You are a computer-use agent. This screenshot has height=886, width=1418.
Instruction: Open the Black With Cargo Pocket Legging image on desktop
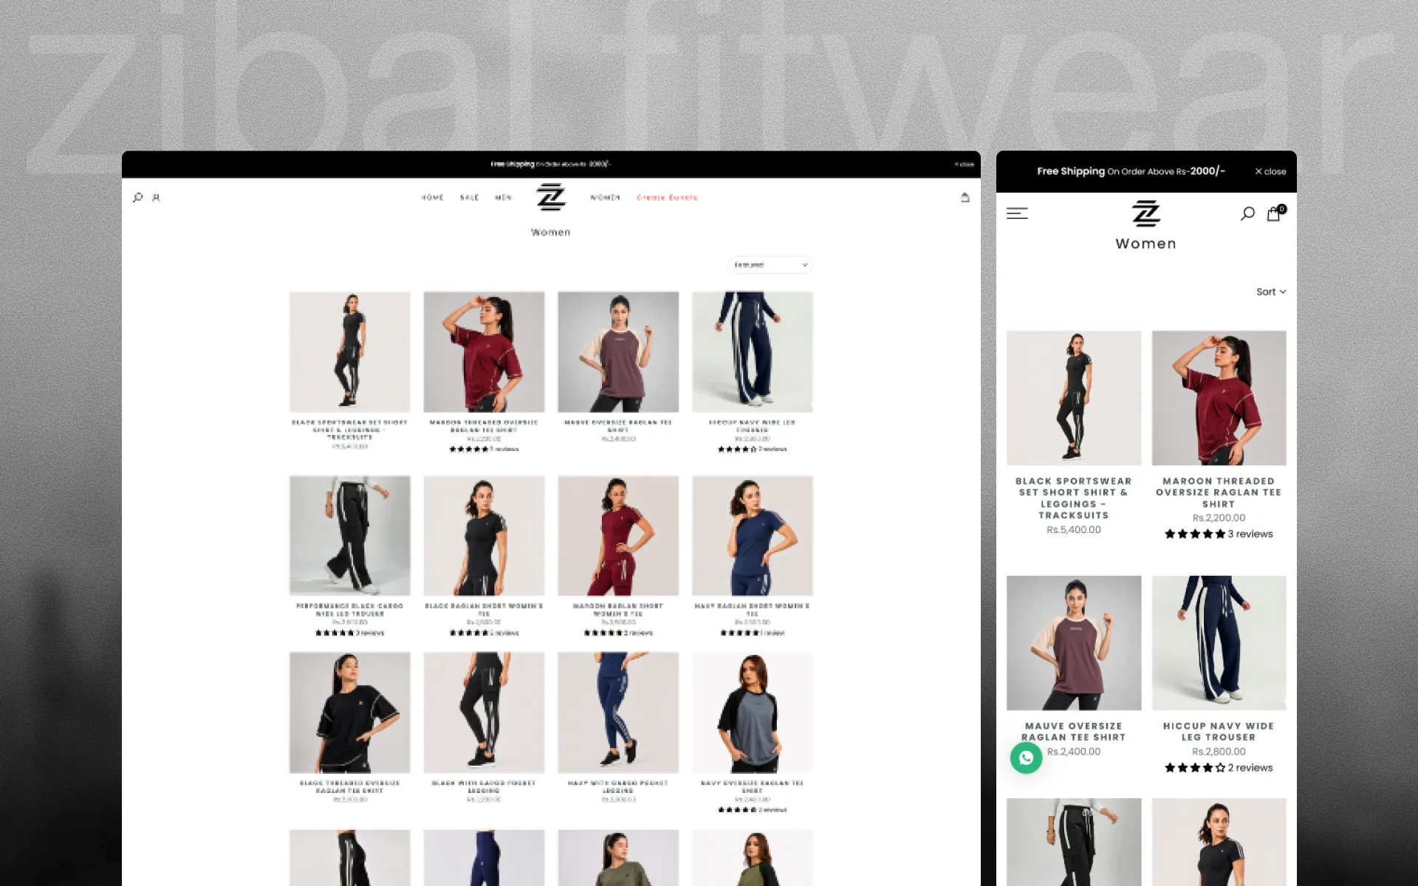pyautogui.click(x=484, y=712)
